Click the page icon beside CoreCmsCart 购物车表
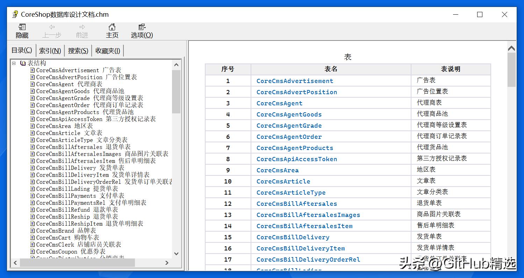 pos(33,238)
